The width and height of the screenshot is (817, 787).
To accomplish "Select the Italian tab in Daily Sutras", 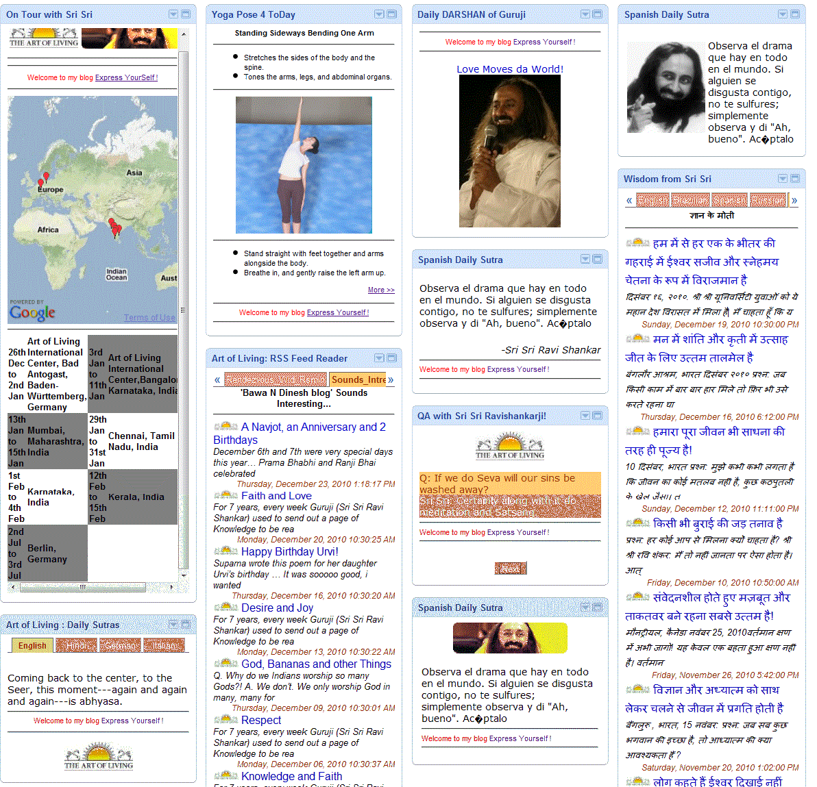I will pos(164,645).
